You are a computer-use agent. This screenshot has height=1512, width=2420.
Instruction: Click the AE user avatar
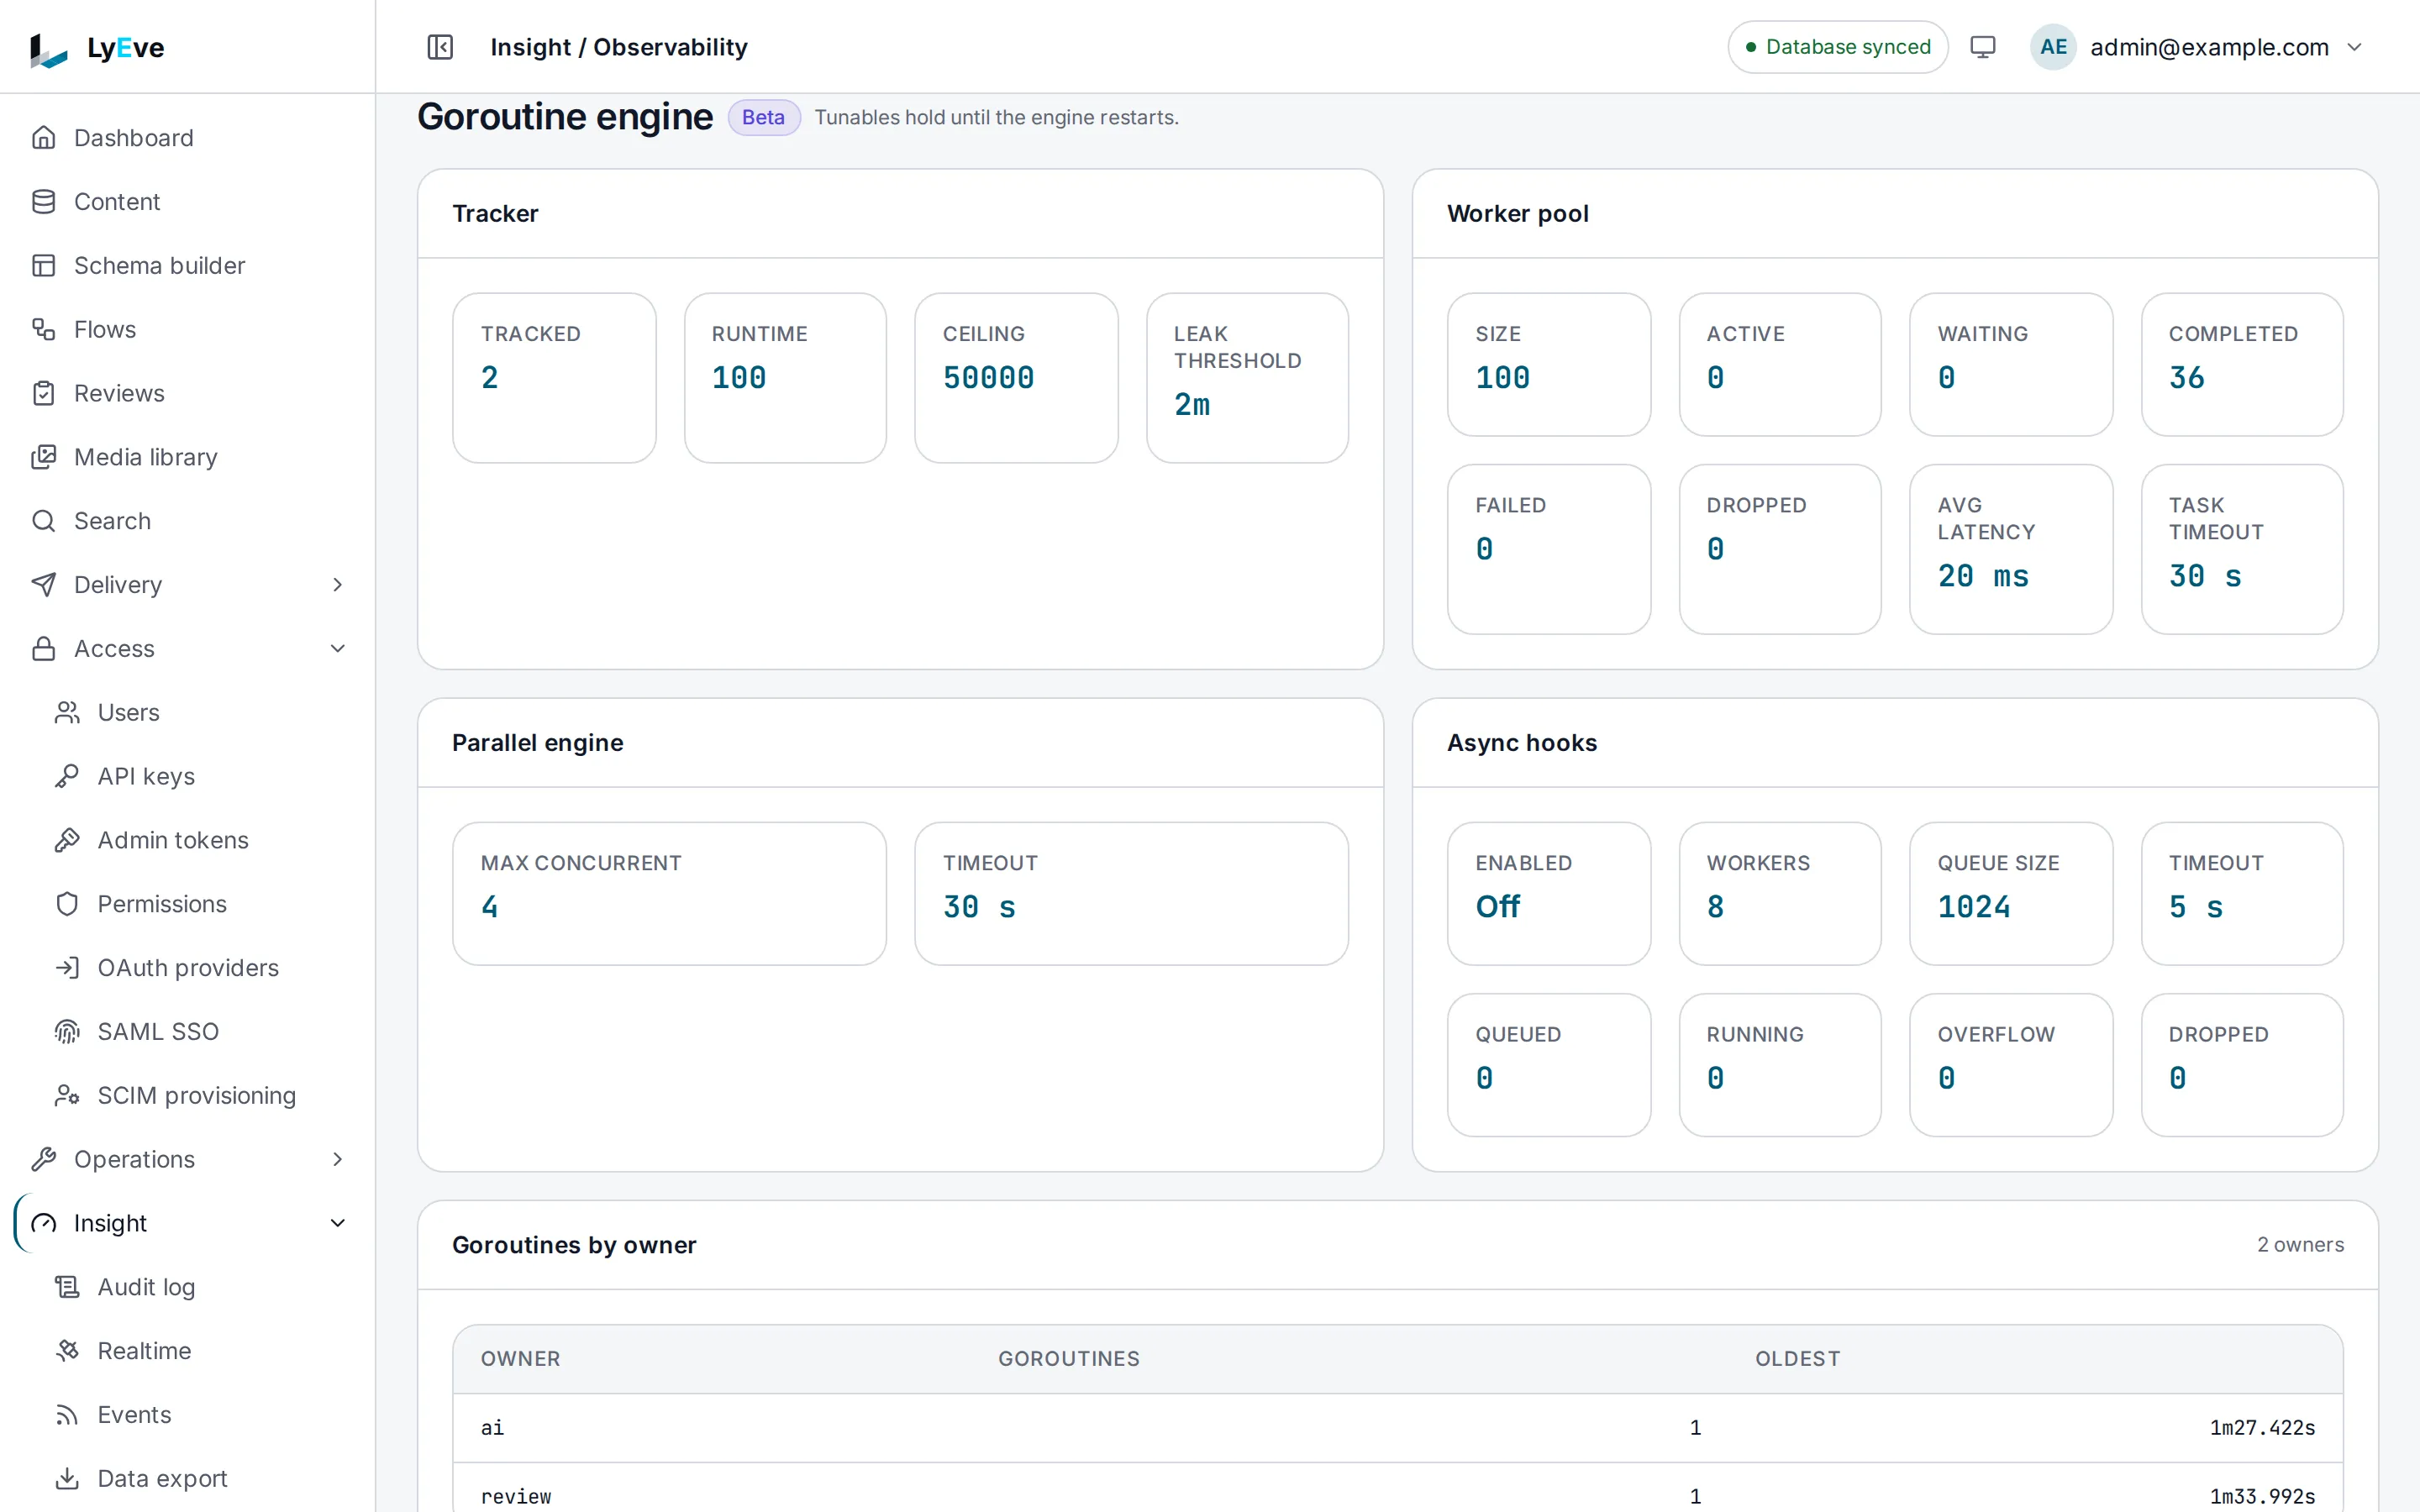point(2053,47)
